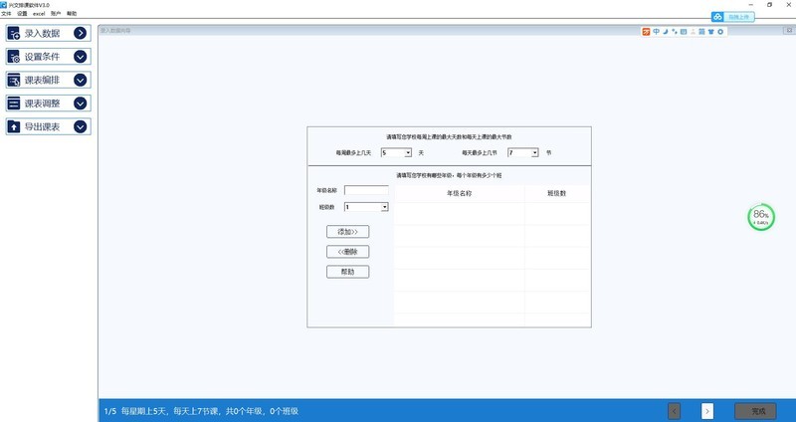Open the 录入数据 data entry icon

[14, 34]
